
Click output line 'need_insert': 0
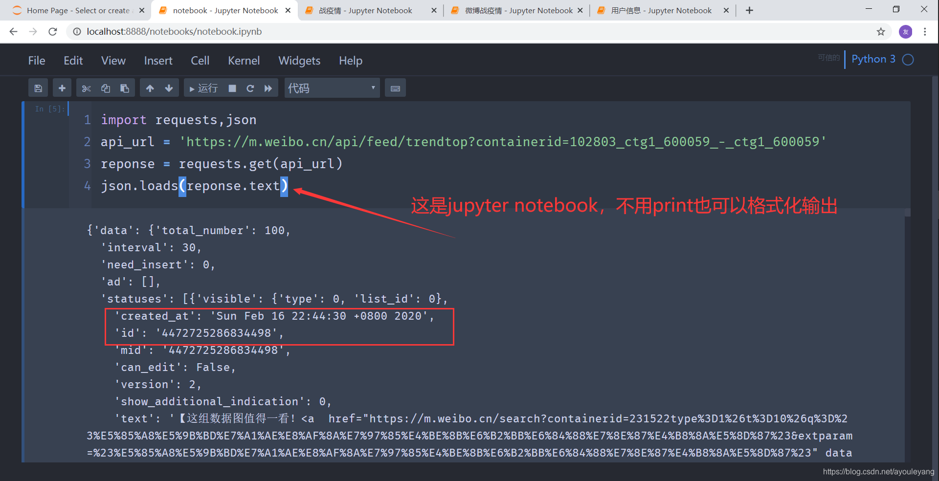[157, 264]
